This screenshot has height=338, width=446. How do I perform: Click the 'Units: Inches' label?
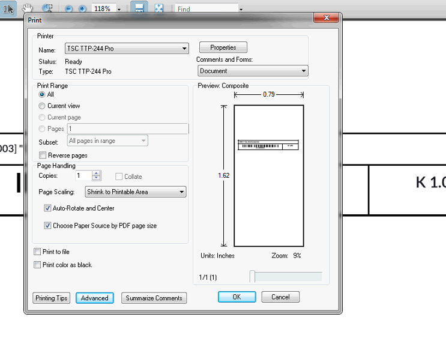tap(217, 256)
